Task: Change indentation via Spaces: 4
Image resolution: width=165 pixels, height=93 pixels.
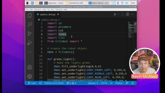Action: [x=93, y=83]
